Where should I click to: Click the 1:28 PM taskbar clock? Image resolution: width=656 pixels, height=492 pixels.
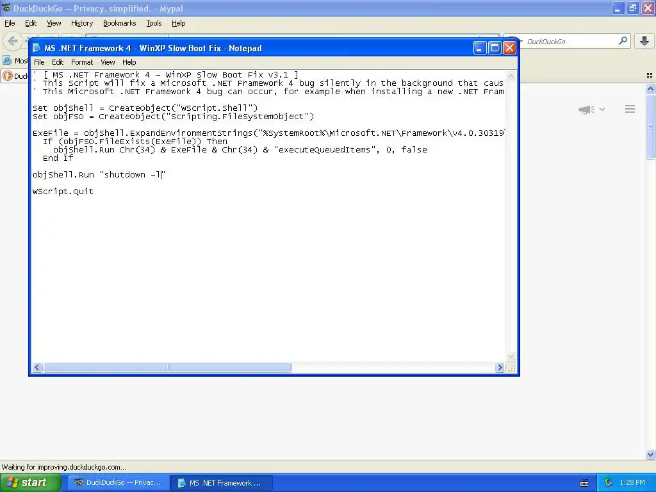632,482
